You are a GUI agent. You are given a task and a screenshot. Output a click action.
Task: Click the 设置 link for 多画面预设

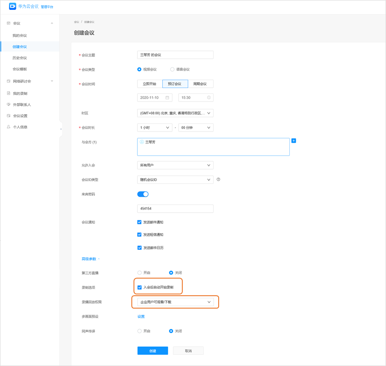pyautogui.click(x=141, y=317)
